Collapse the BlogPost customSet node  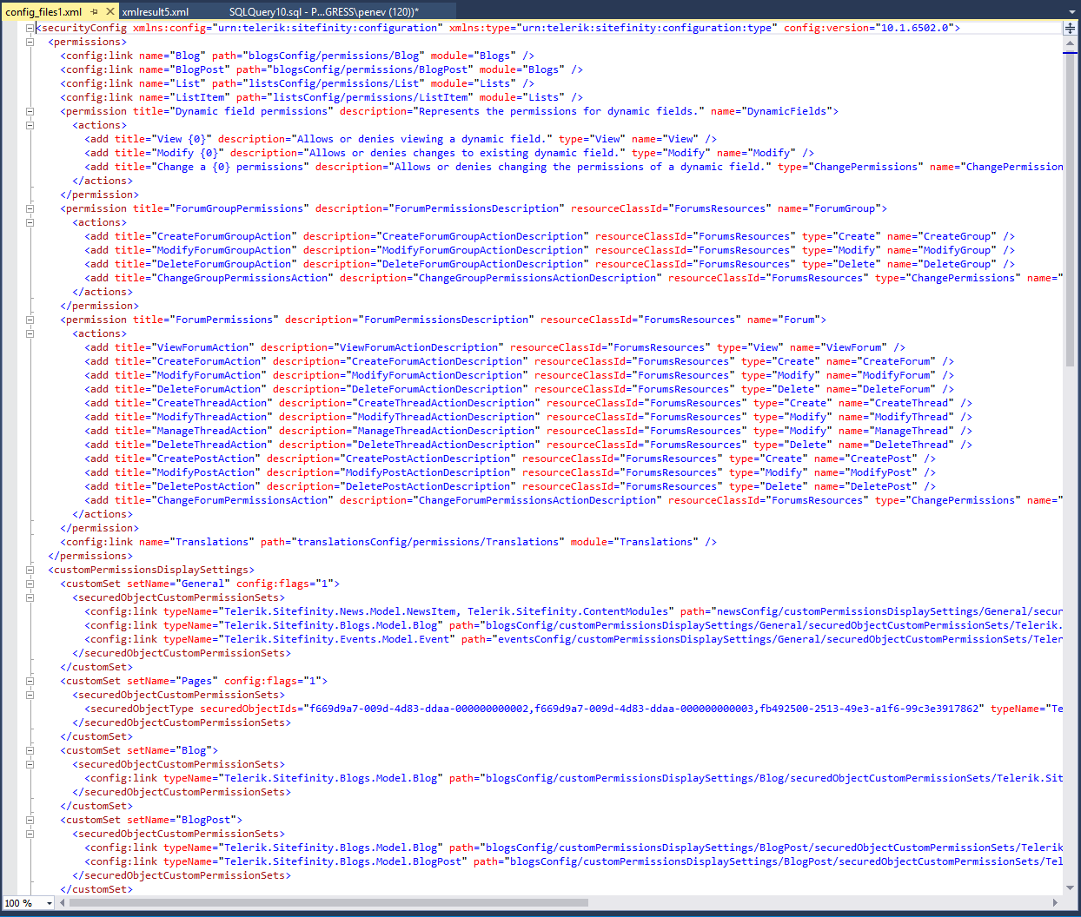(x=30, y=820)
